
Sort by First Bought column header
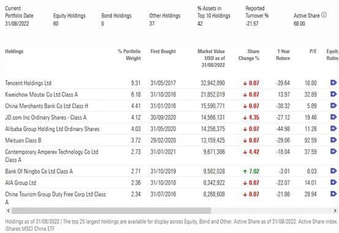pyautogui.click(x=163, y=52)
